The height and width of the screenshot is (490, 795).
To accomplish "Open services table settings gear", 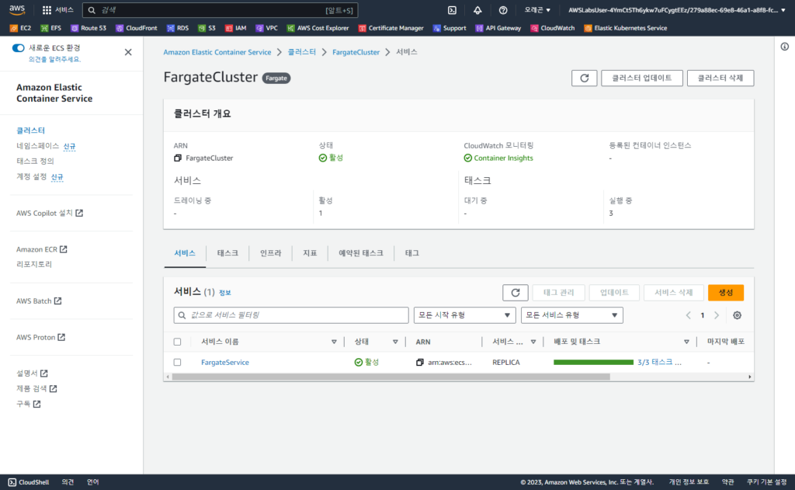I will point(738,315).
